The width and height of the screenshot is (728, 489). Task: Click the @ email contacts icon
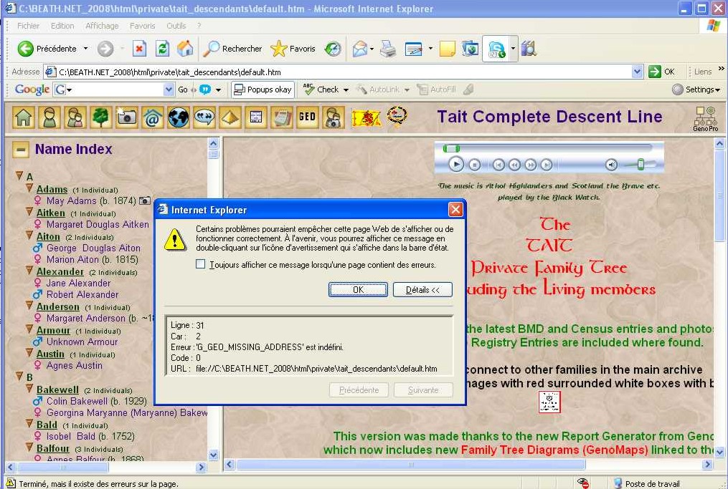click(153, 117)
